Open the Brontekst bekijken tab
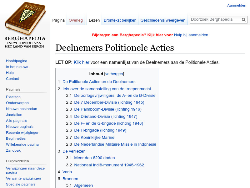The image size is (250, 188). point(120,20)
